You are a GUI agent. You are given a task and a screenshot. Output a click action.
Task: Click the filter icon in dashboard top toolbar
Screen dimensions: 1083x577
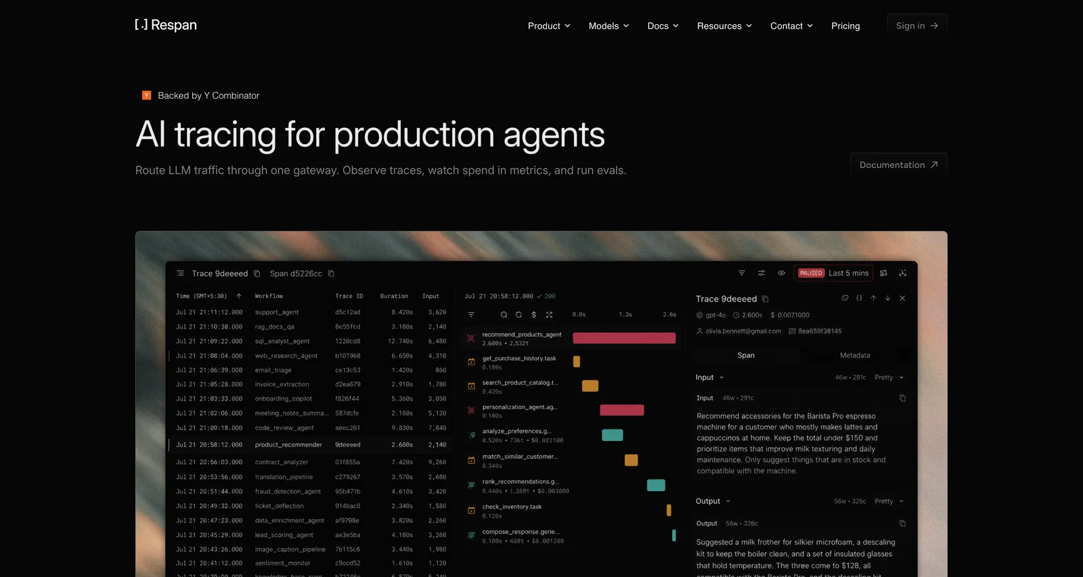(x=742, y=273)
